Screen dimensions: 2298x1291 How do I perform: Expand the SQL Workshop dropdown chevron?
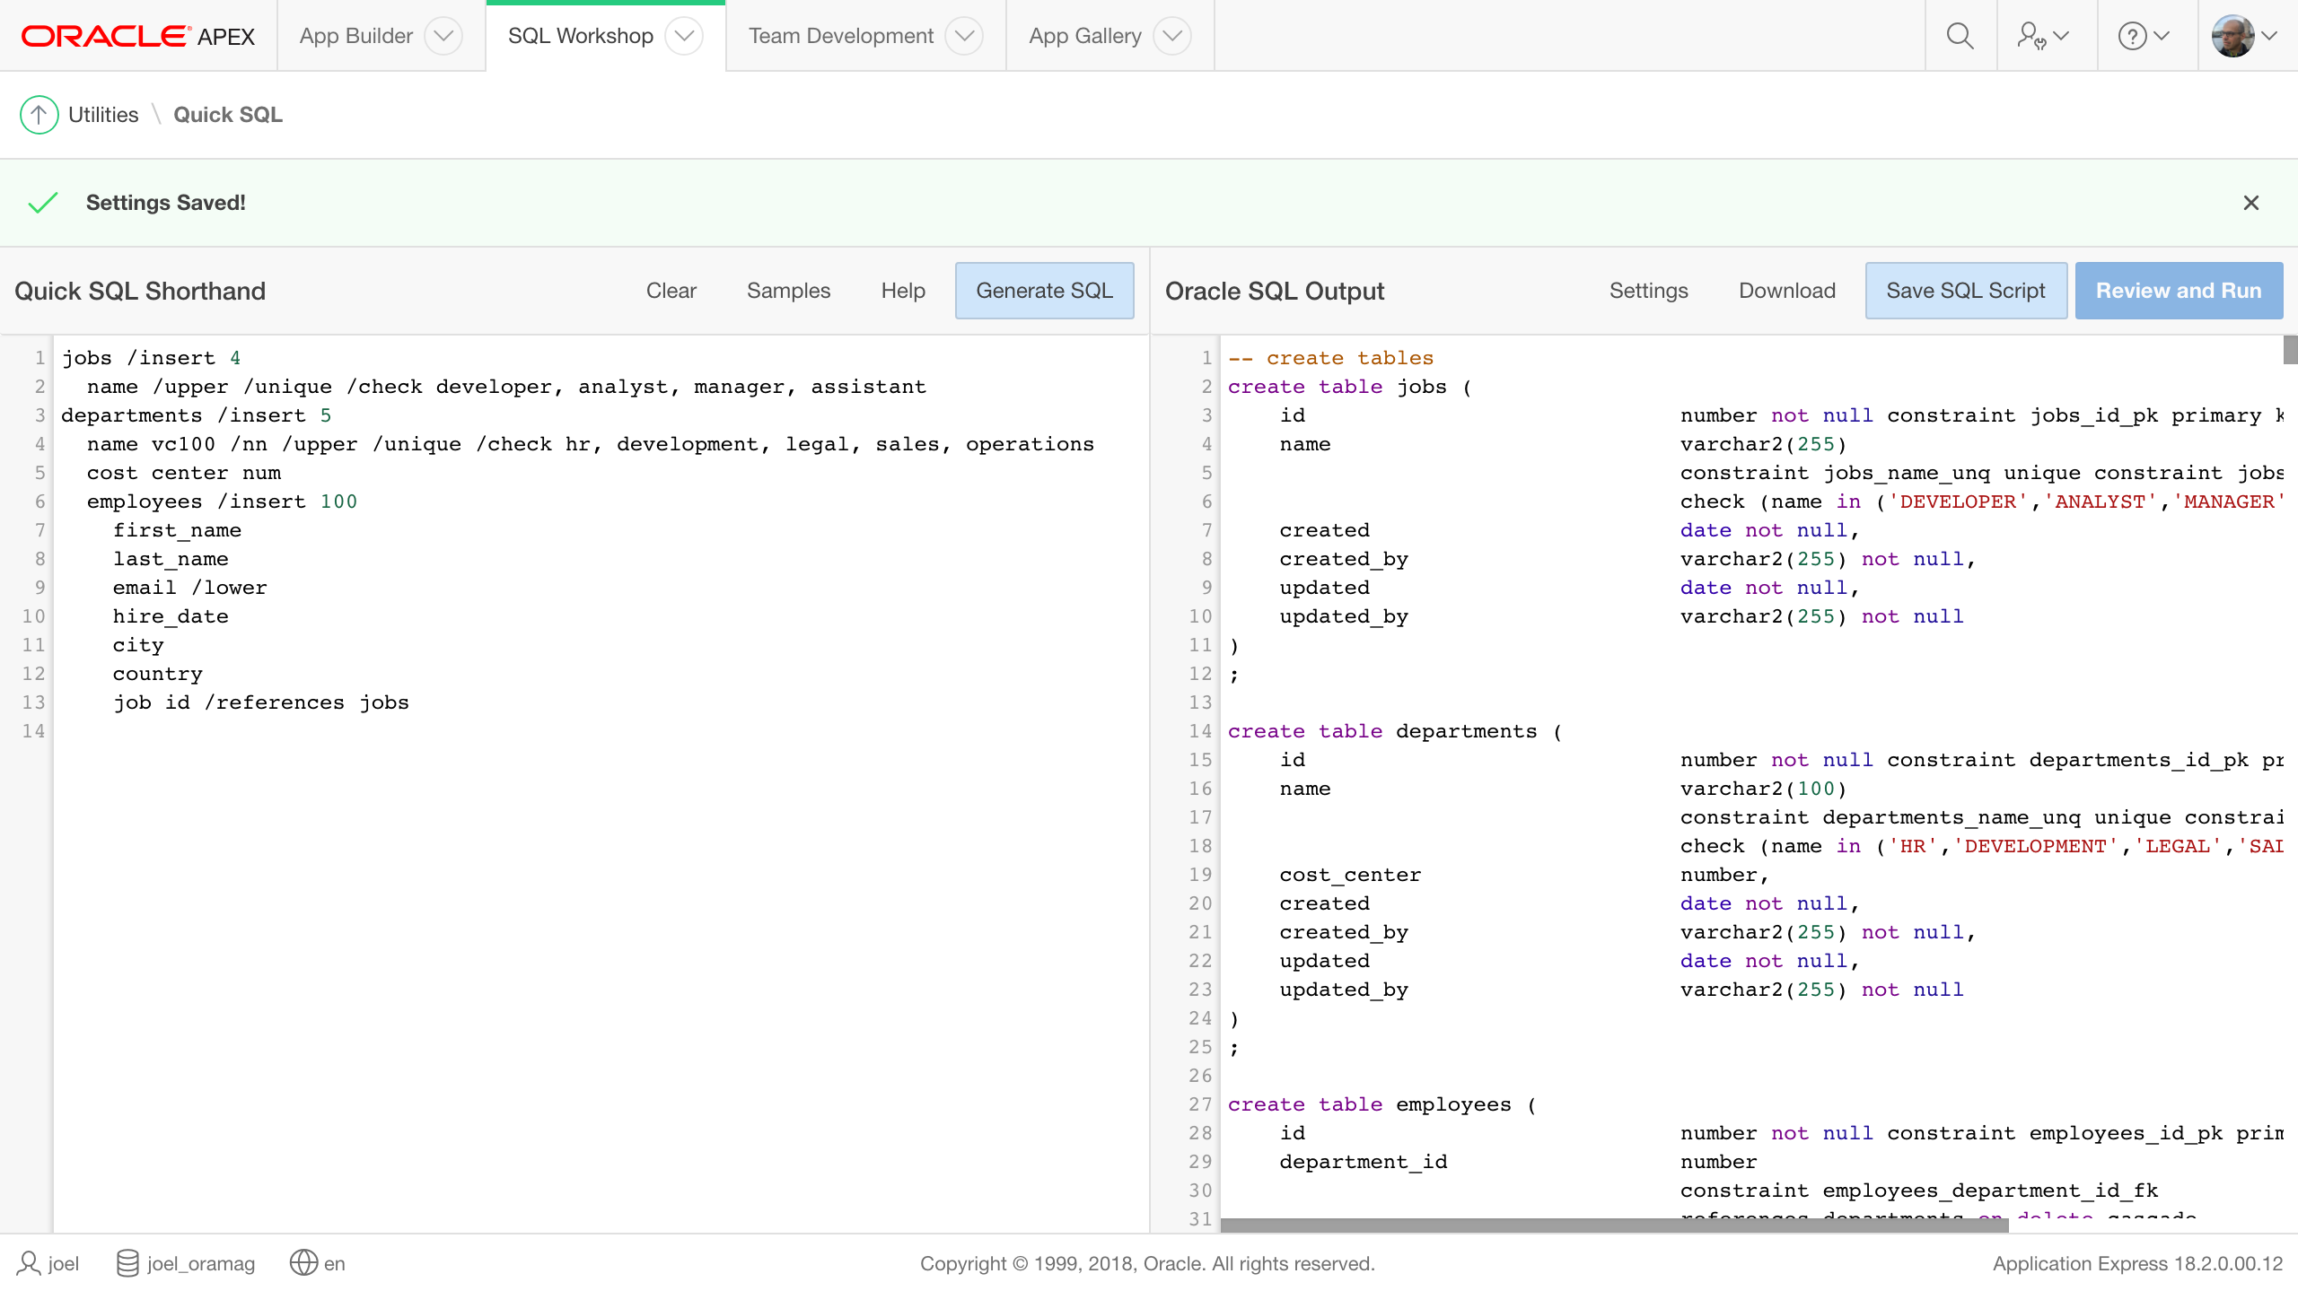(x=684, y=36)
